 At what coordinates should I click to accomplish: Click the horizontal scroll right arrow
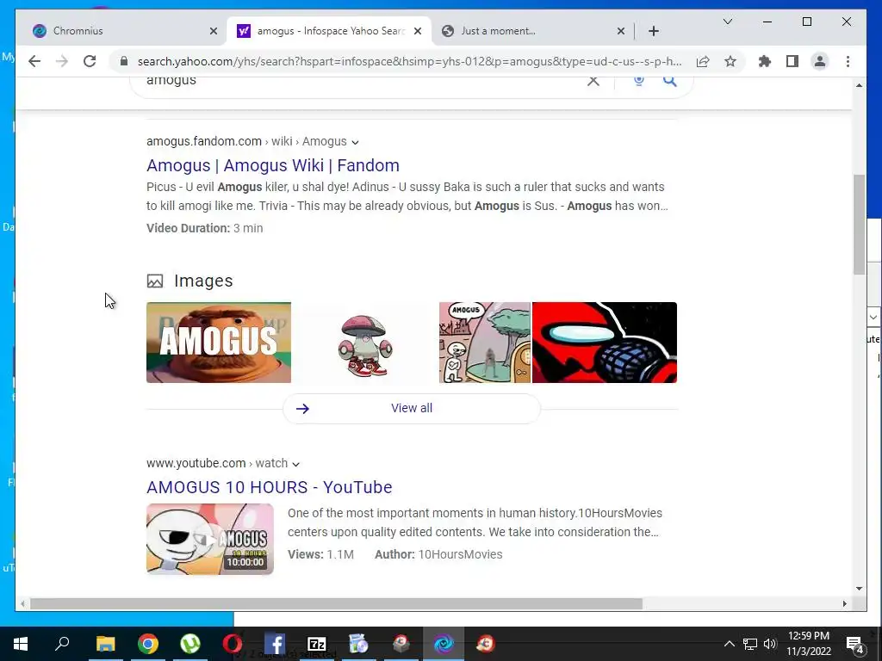844,603
